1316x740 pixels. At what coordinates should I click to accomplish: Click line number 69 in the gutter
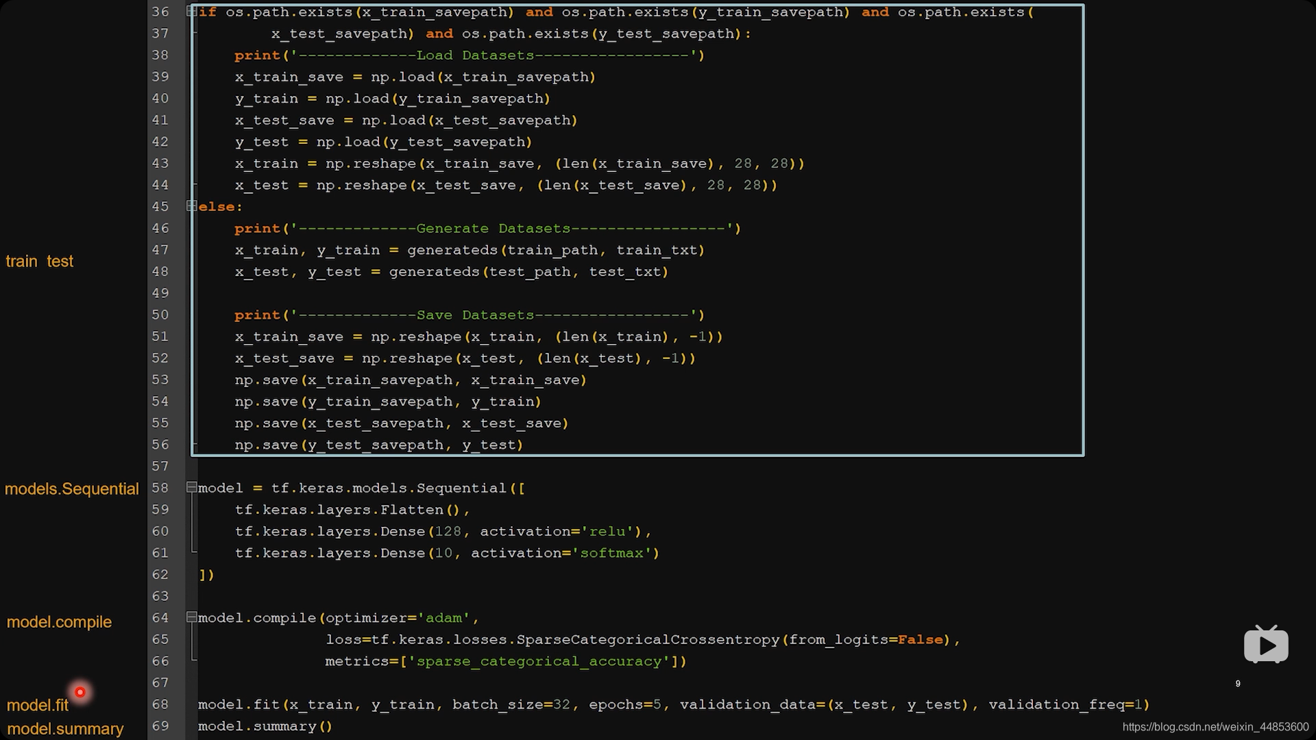pos(160,726)
